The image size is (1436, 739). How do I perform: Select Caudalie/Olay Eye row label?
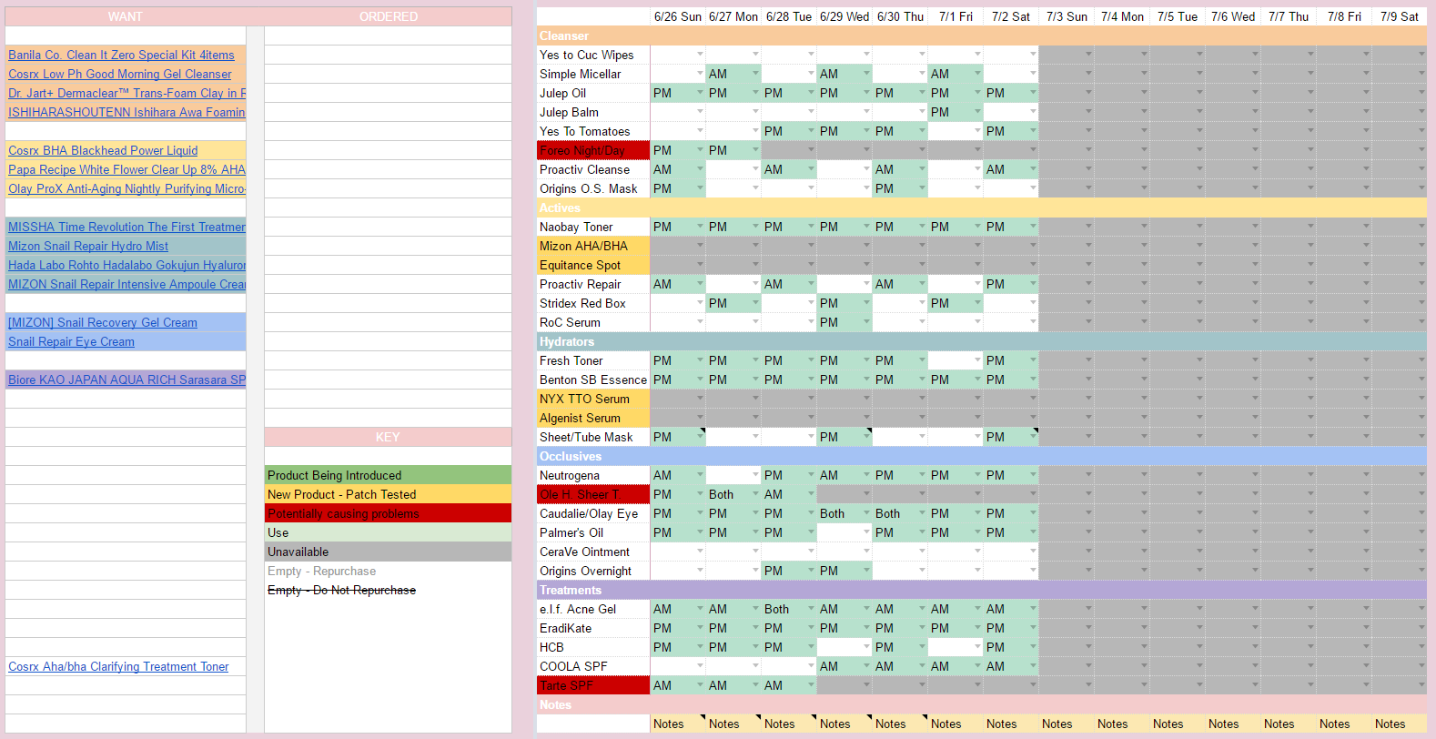(x=593, y=513)
